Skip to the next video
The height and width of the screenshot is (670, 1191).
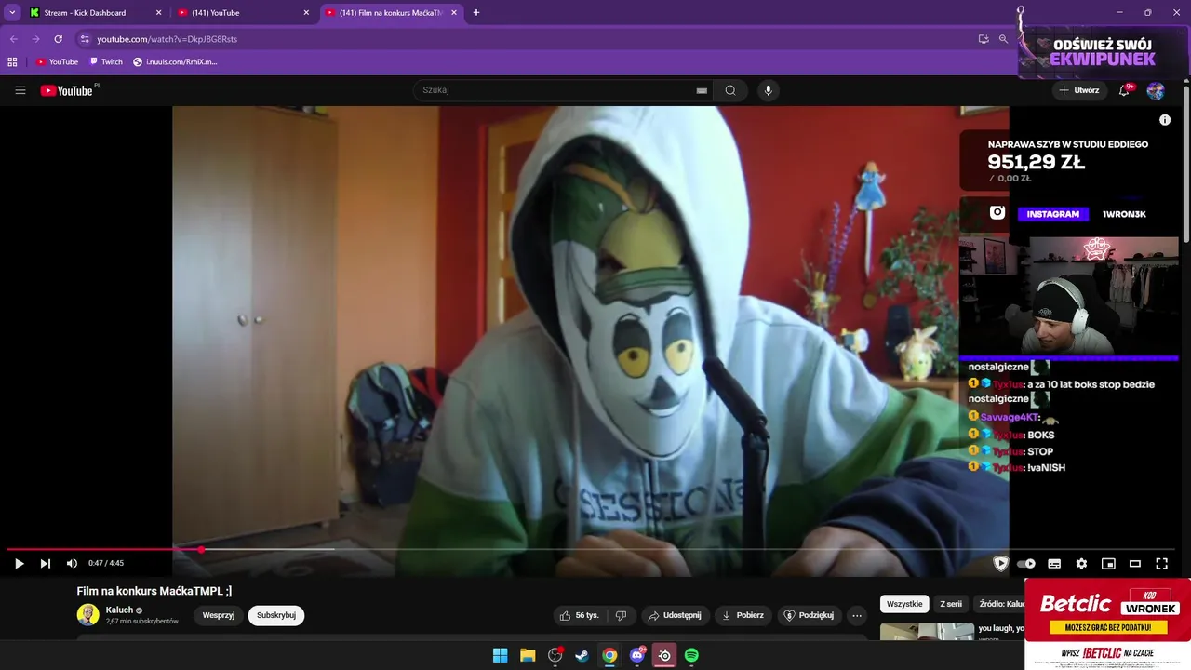pos(46,563)
